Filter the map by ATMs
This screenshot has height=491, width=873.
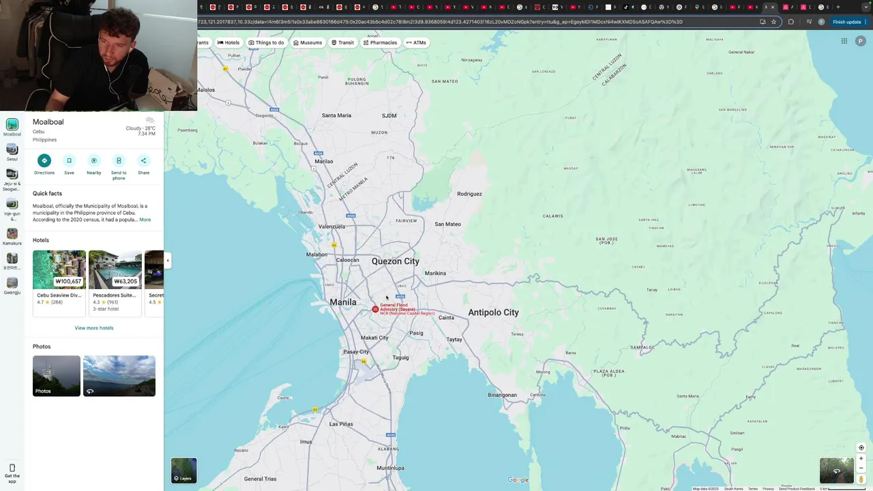(x=416, y=42)
